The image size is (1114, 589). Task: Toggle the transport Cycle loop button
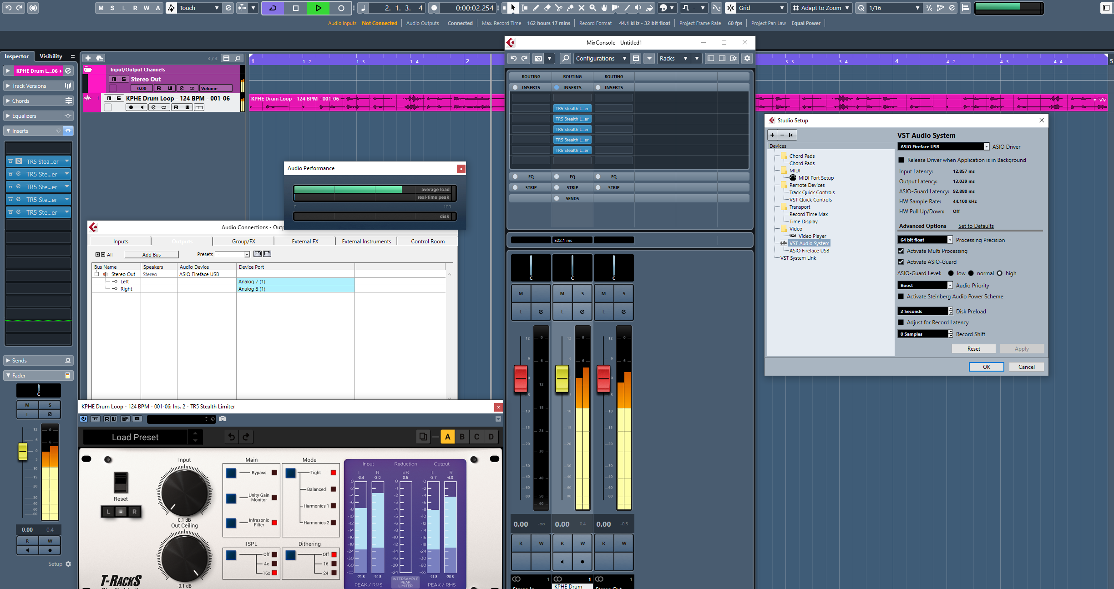(x=273, y=8)
